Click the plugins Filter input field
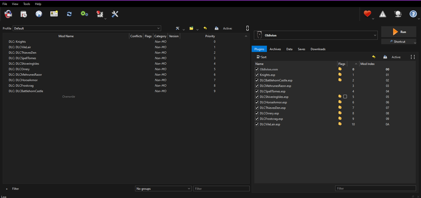The height and width of the screenshot is (198, 421). pyautogui.click(x=375, y=189)
